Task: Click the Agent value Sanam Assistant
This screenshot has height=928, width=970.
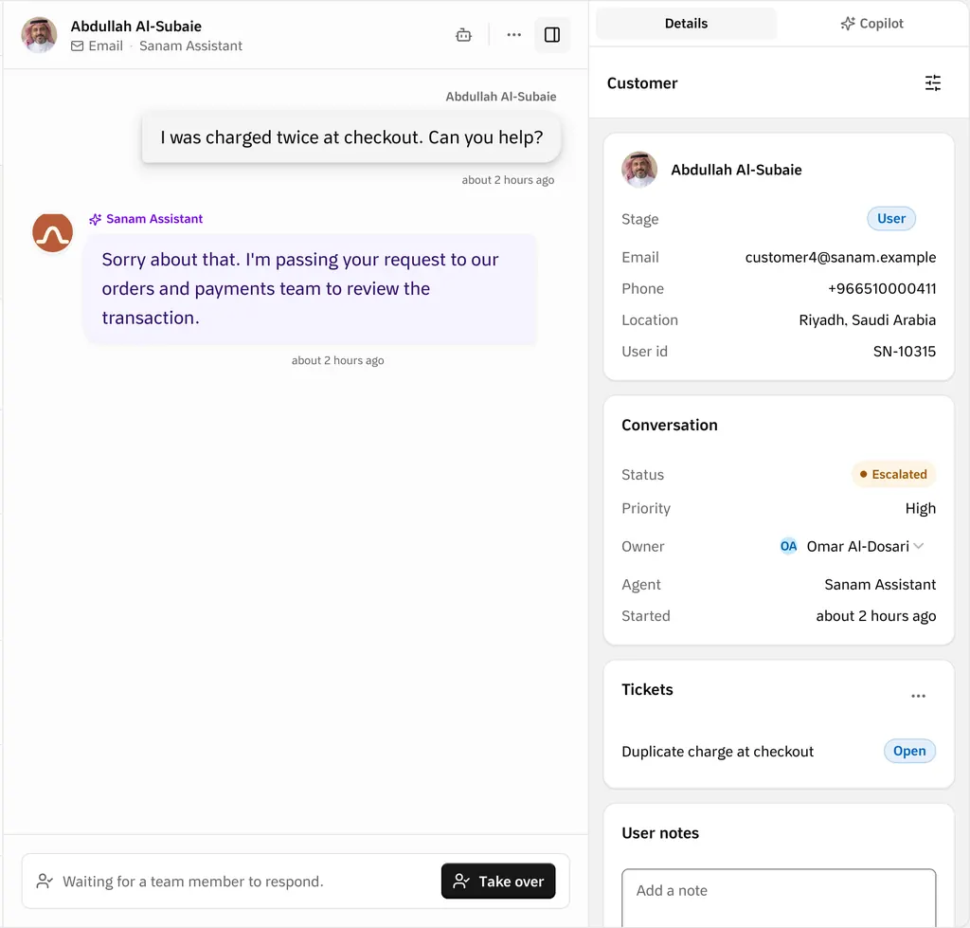Action: pyautogui.click(x=880, y=585)
